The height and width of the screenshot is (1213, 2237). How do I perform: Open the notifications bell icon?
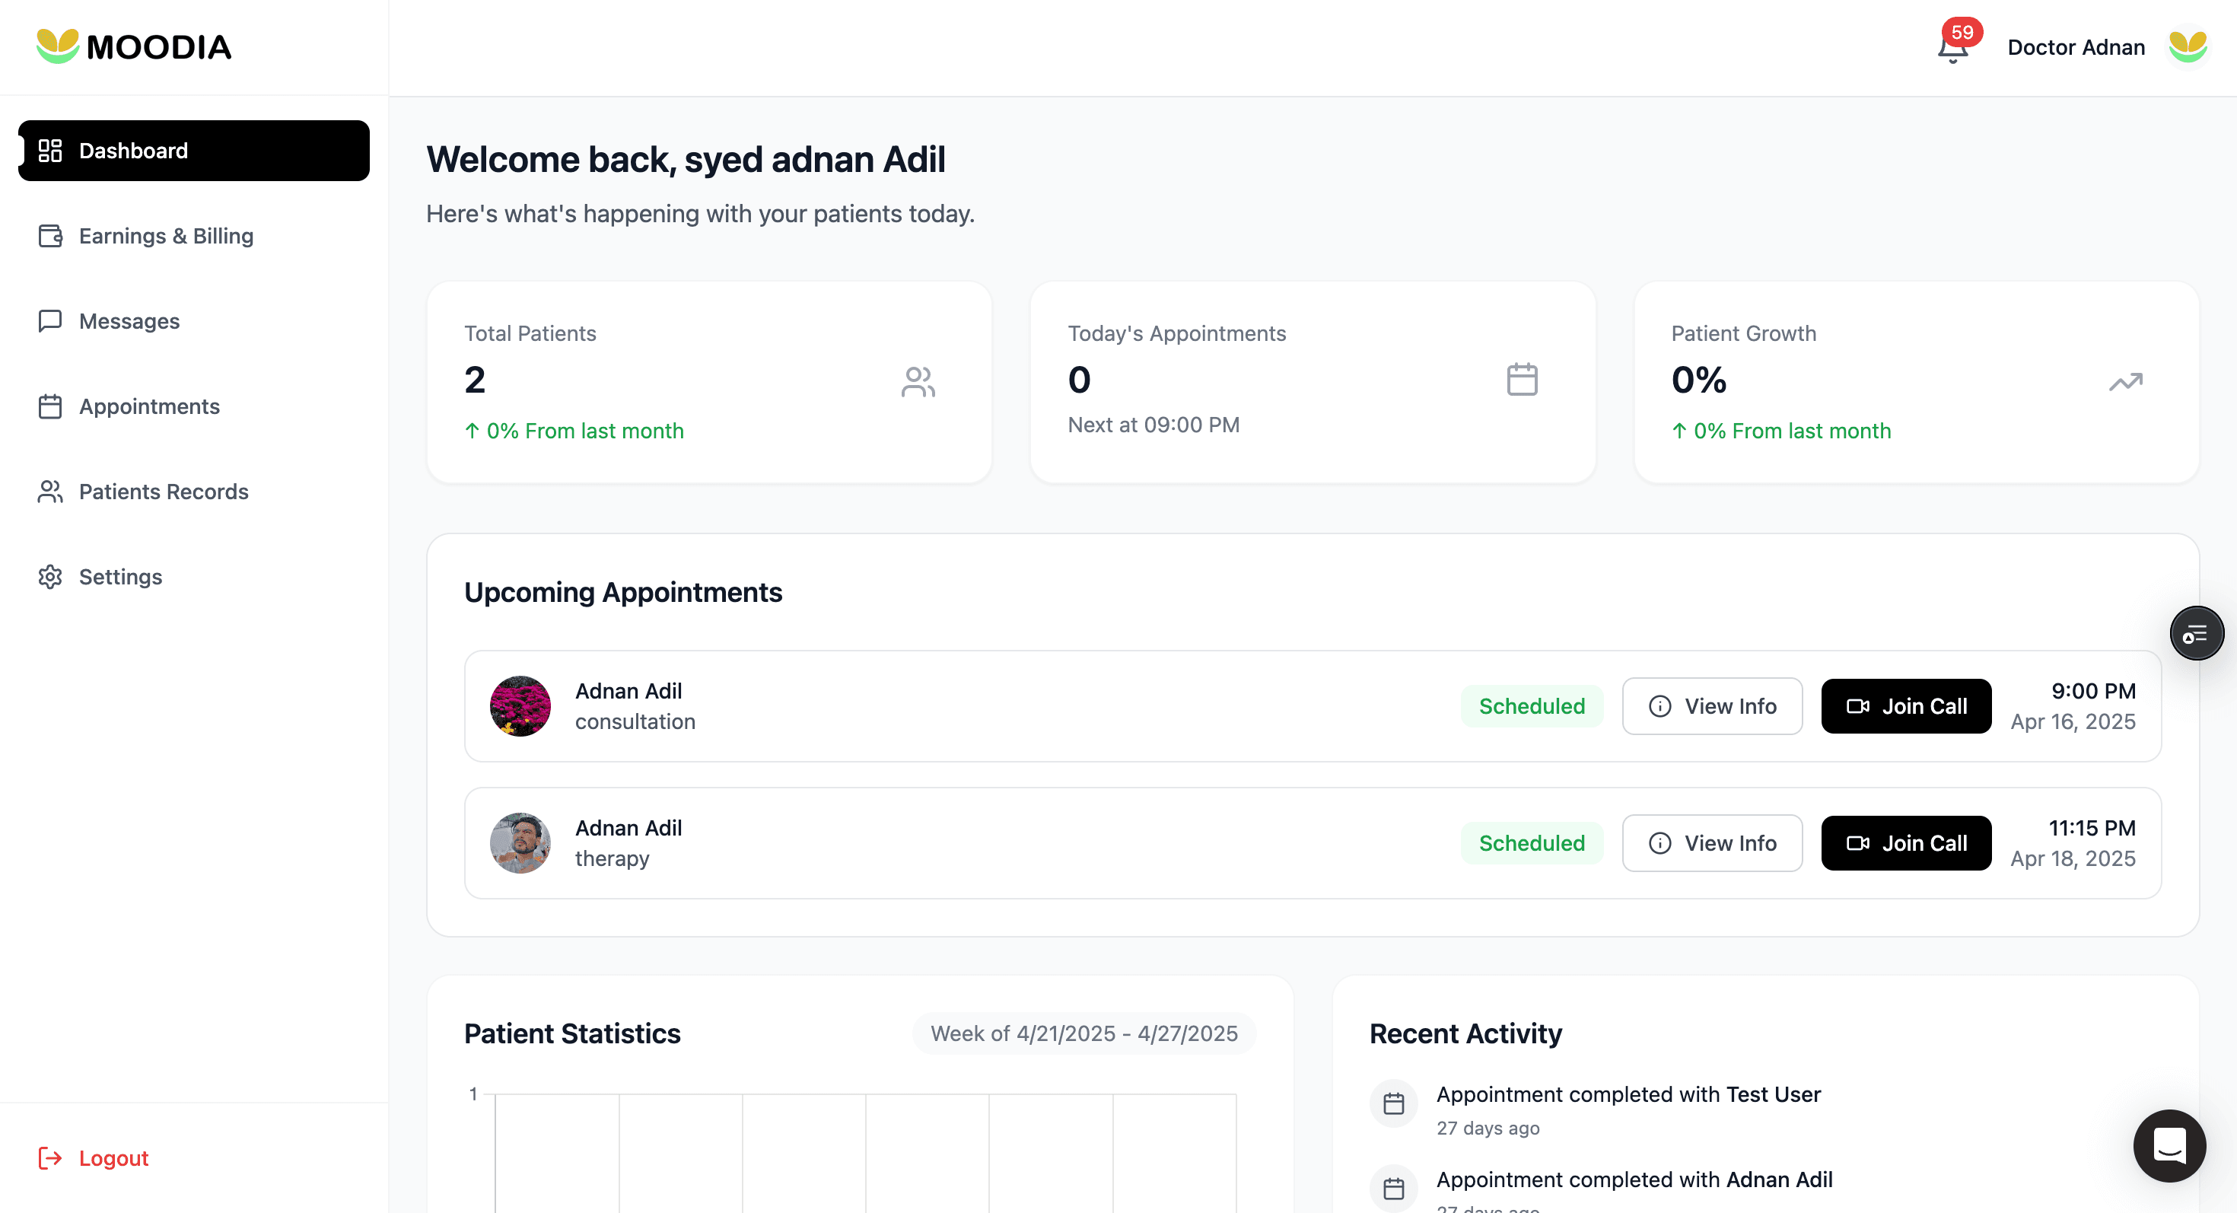(x=1952, y=48)
